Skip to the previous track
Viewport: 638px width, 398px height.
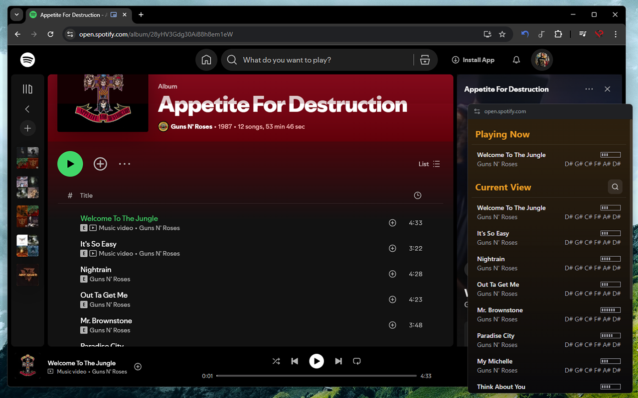click(295, 361)
